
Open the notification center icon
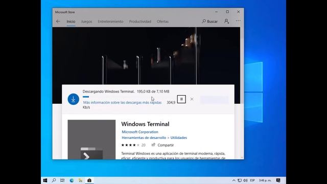tap(278, 180)
